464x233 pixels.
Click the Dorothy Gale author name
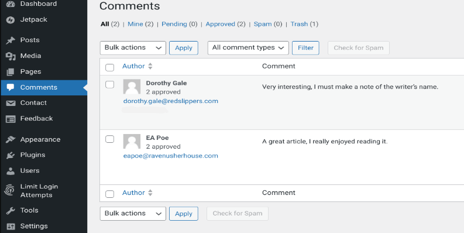[x=166, y=83]
